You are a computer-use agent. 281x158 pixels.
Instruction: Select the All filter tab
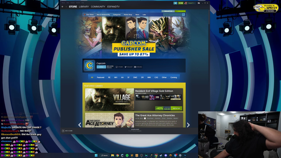click(x=92, y=77)
